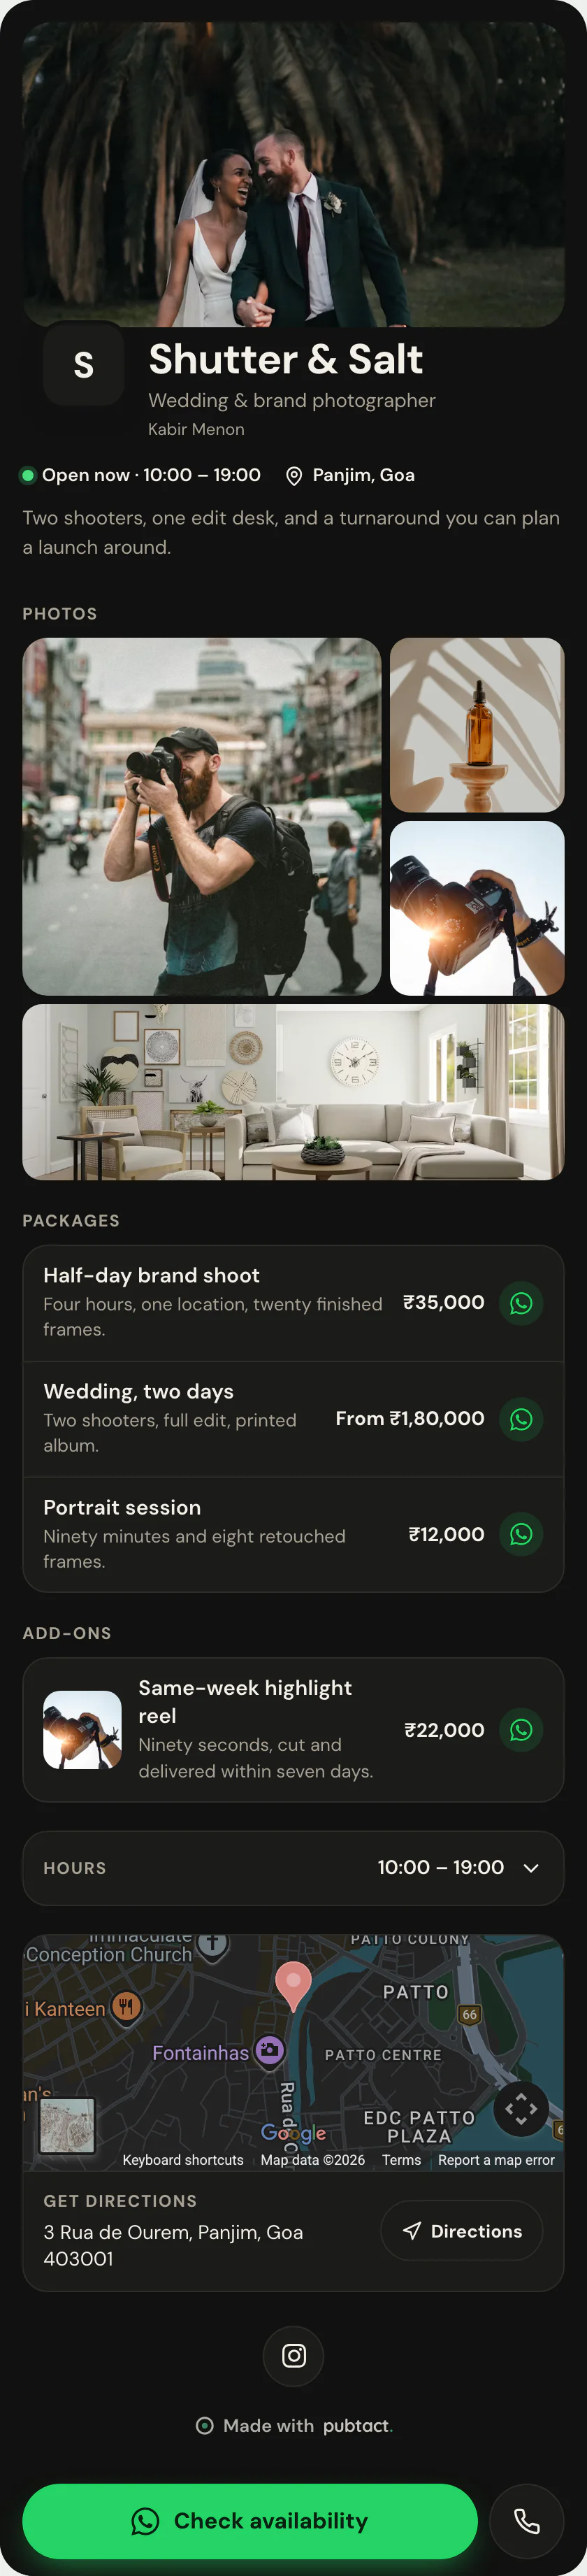Toggle the satellite map layer thumbnail
587x2576 pixels.
pyautogui.click(x=67, y=2125)
